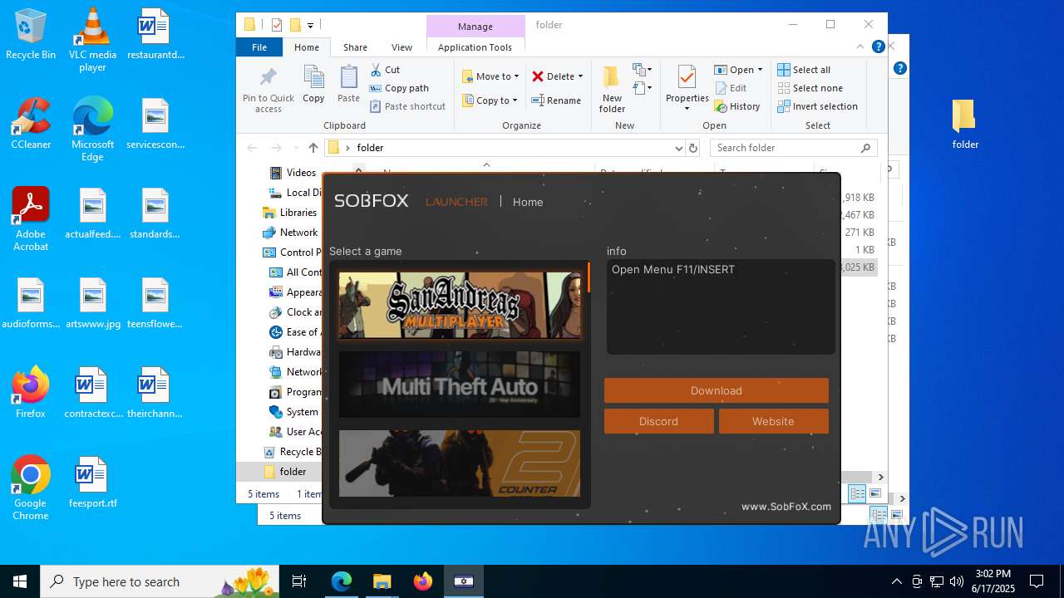The width and height of the screenshot is (1064, 598).
Task: Switch to the Home ribbon tab
Action: pos(306,47)
